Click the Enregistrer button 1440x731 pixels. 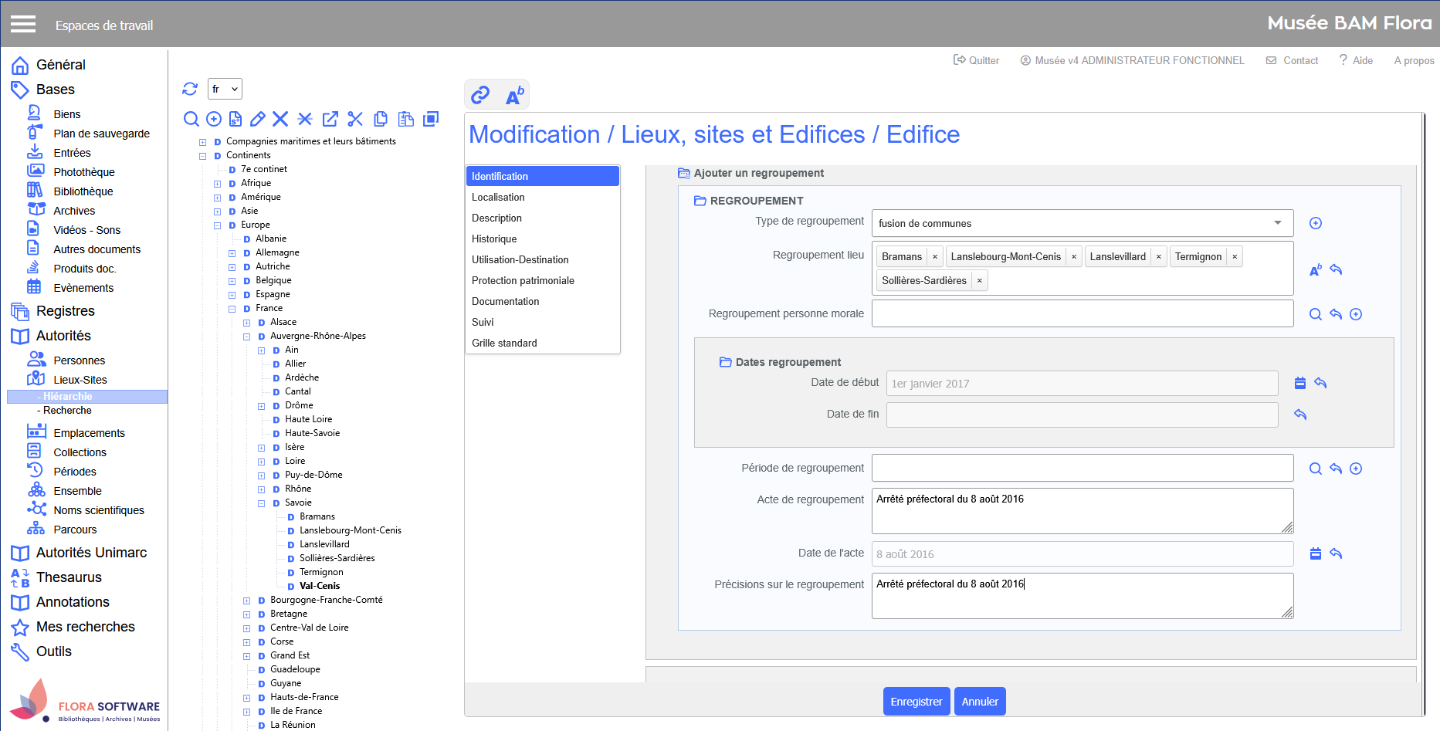[x=916, y=702]
